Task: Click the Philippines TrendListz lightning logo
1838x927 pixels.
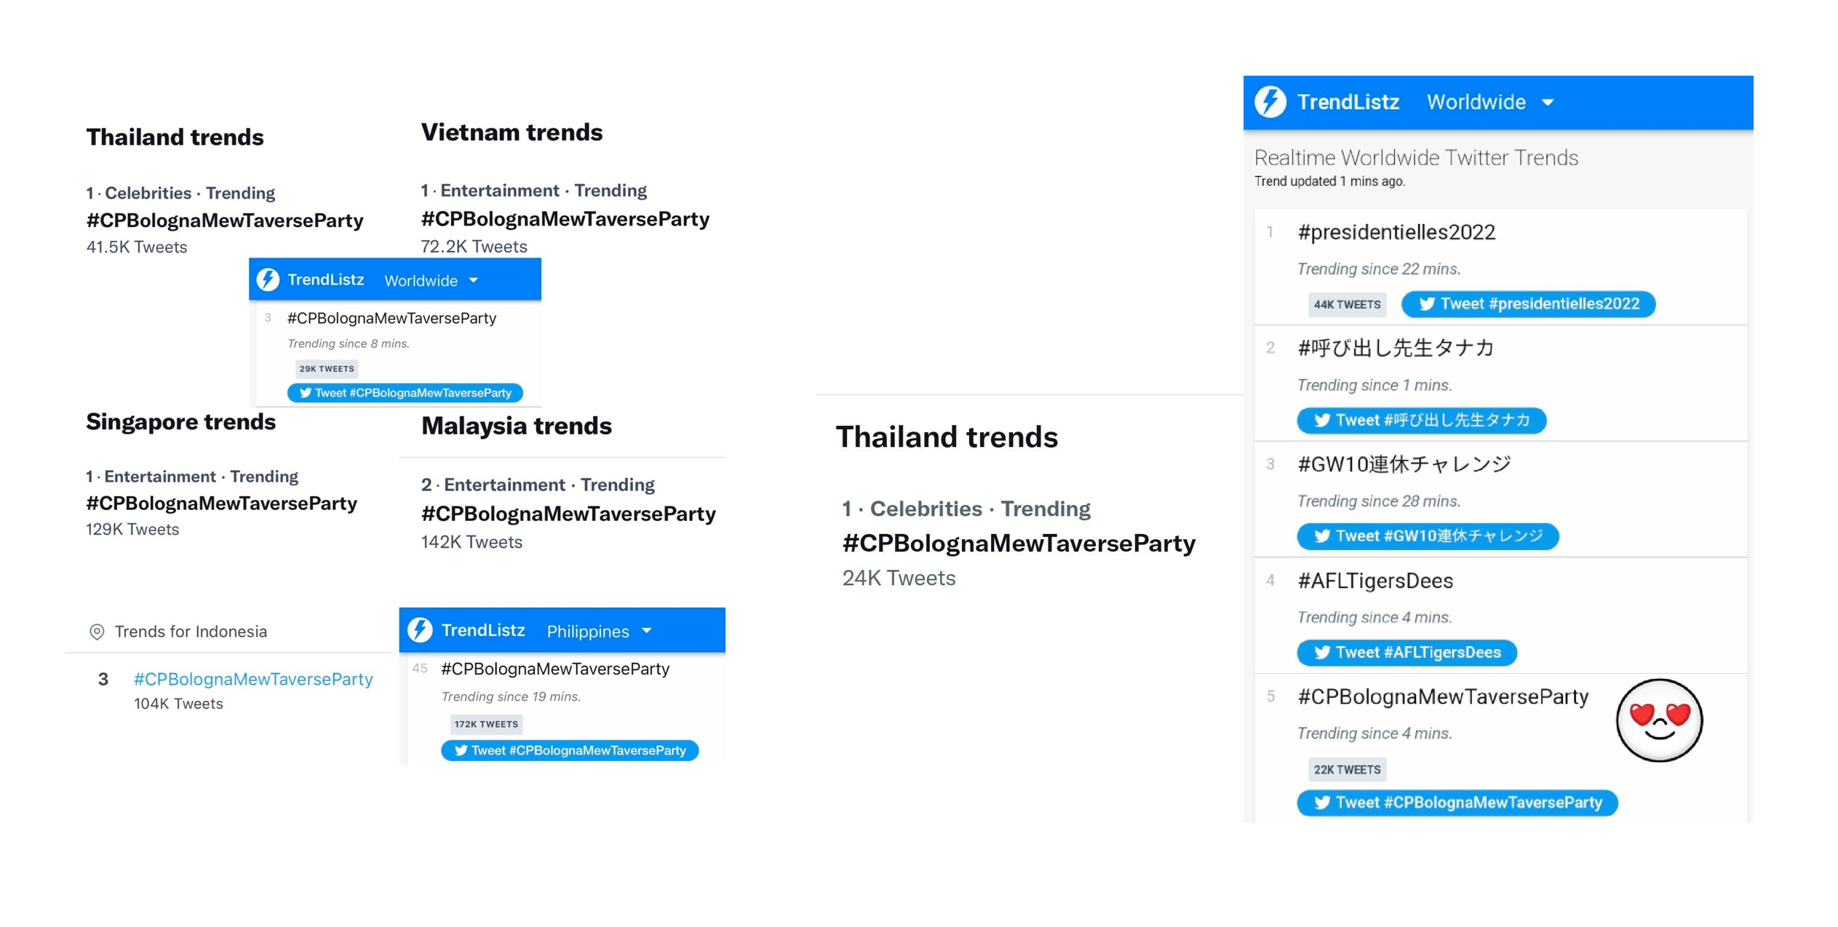Action: 420,630
